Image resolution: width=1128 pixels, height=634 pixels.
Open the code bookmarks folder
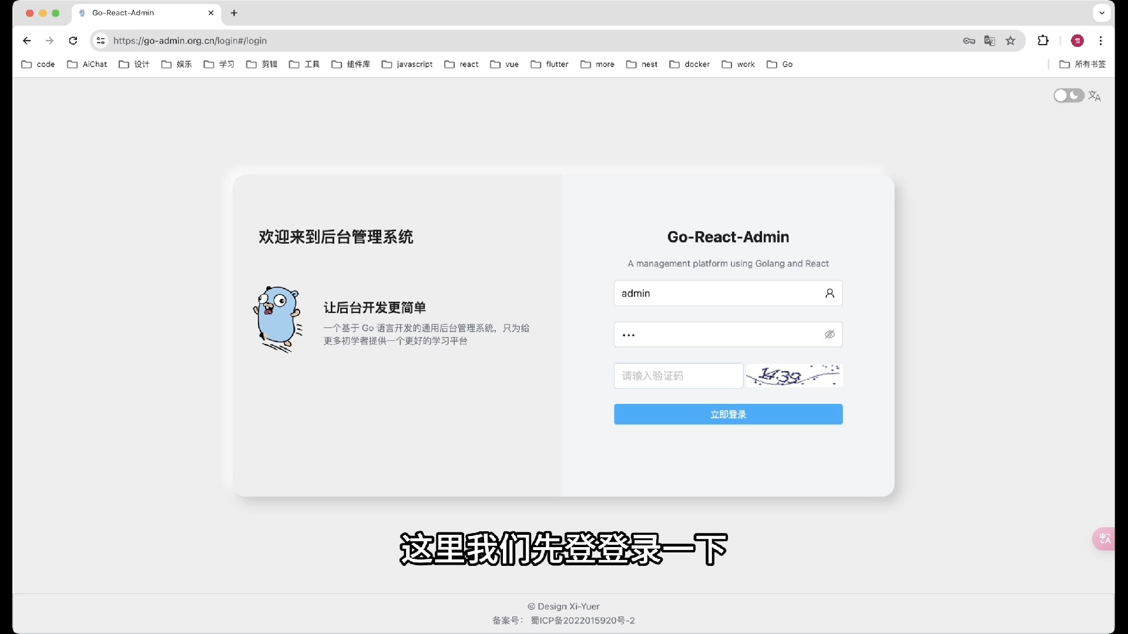[x=38, y=65]
